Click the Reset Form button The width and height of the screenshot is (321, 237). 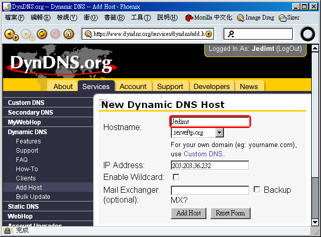(230, 213)
